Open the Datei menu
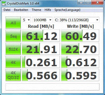This screenshot has width=105, height=95. pos(7,10)
